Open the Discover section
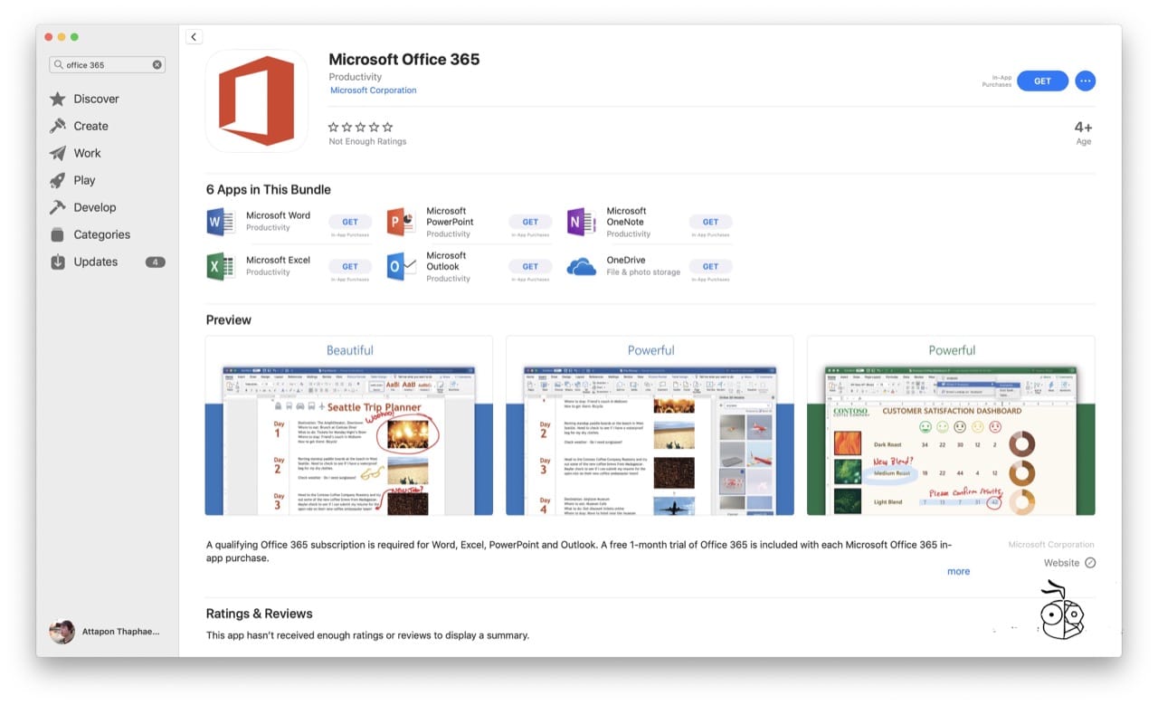This screenshot has width=1158, height=705. tap(96, 99)
